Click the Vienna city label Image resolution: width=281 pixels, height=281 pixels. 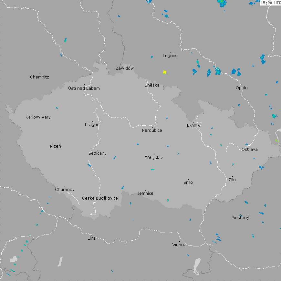click(x=179, y=245)
